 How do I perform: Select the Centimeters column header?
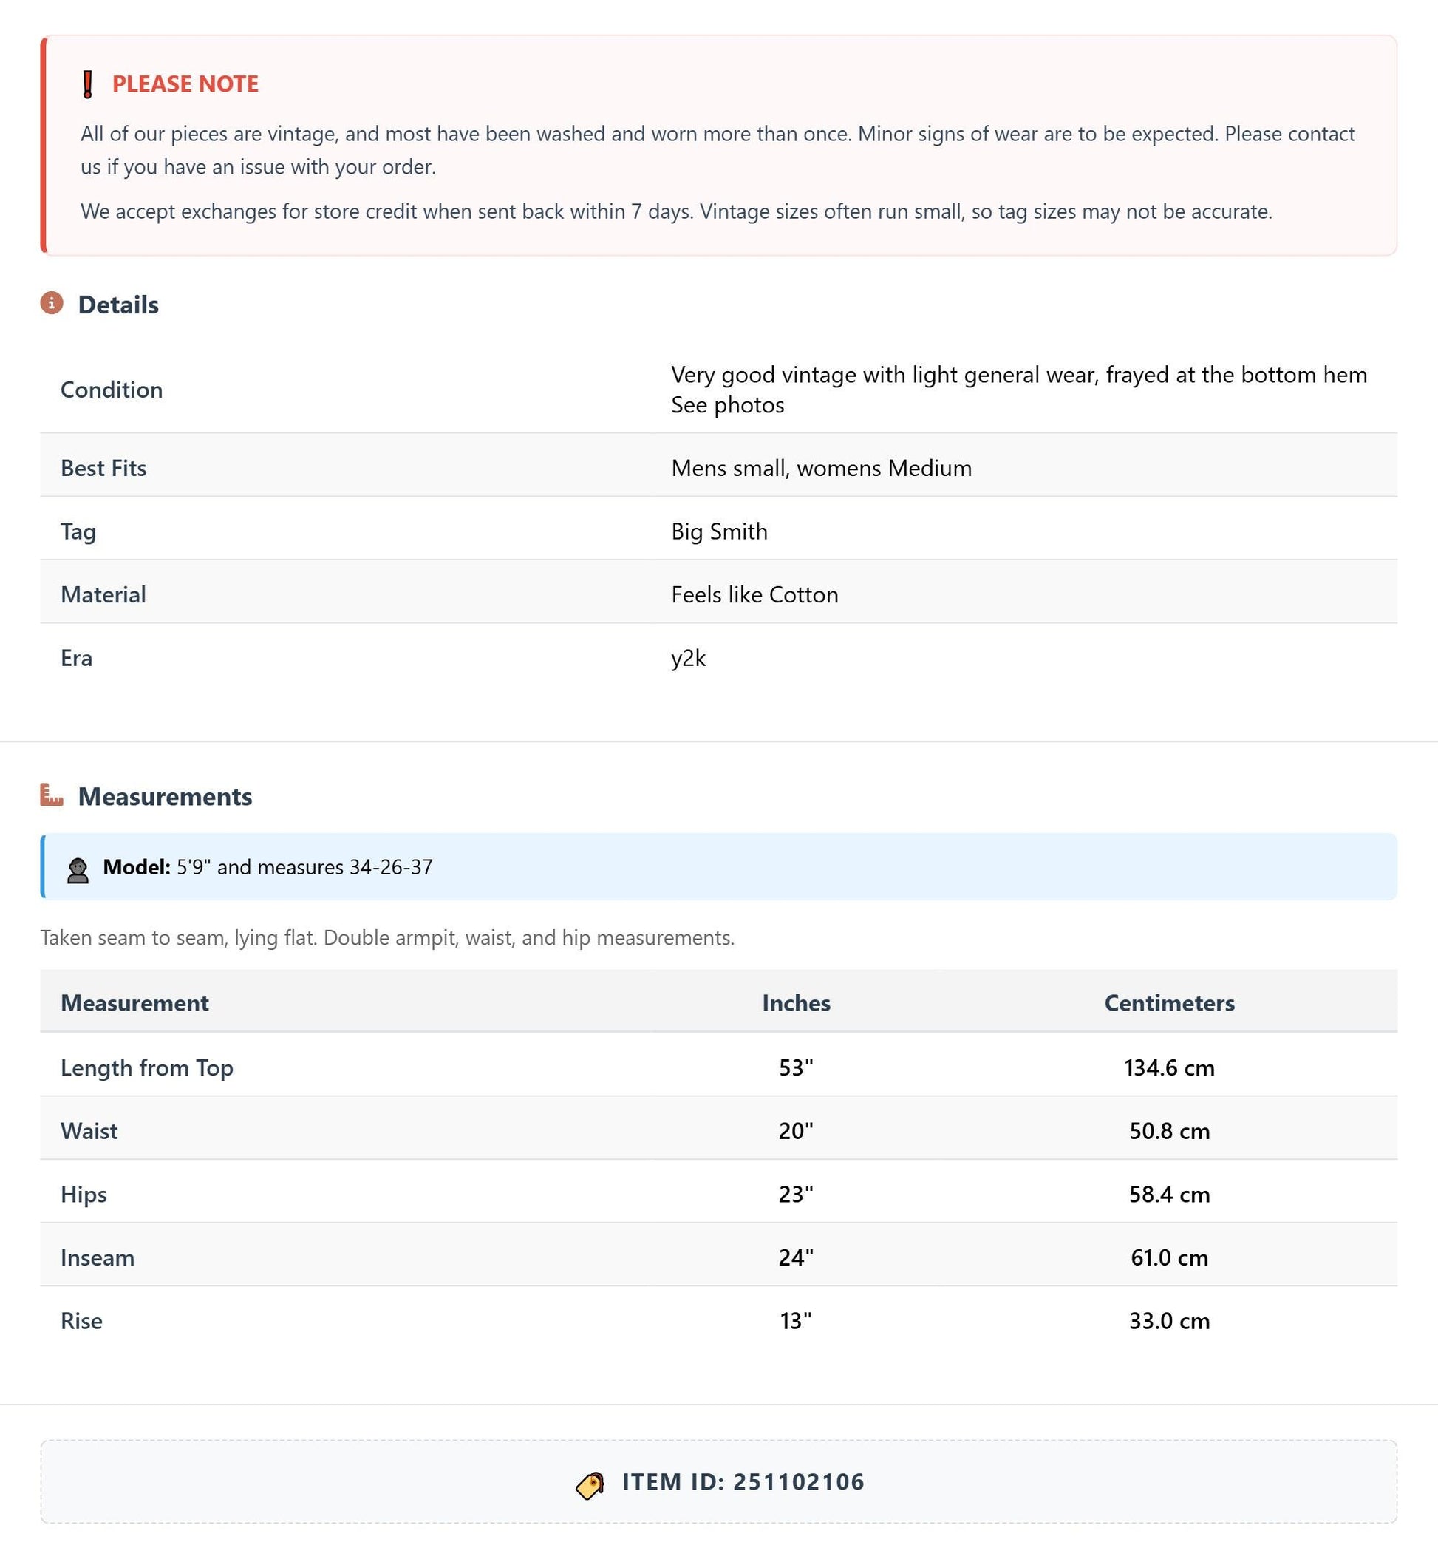(1169, 1002)
